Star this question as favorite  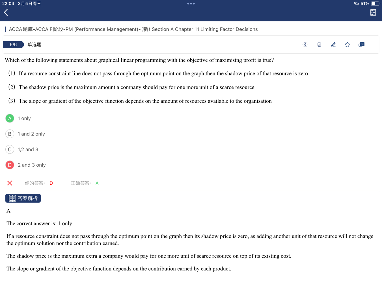coord(347,45)
